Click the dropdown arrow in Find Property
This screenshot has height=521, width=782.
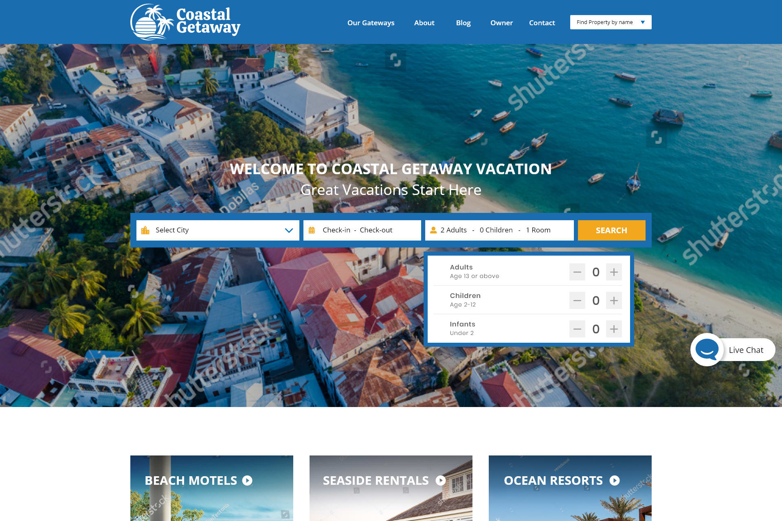[645, 22]
